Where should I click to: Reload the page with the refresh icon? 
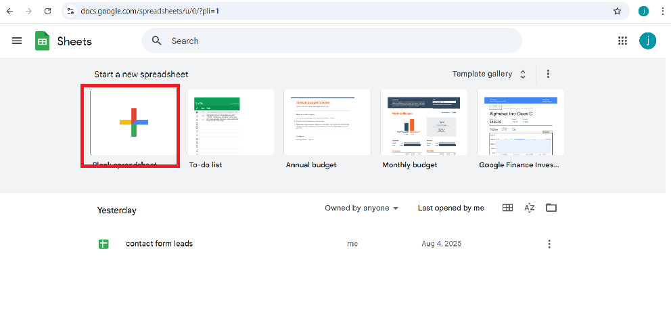[x=48, y=11]
